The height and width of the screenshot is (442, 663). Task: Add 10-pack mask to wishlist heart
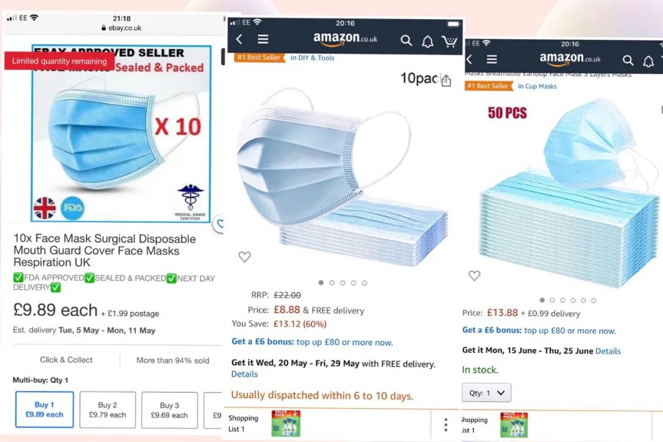(x=244, y=257)
